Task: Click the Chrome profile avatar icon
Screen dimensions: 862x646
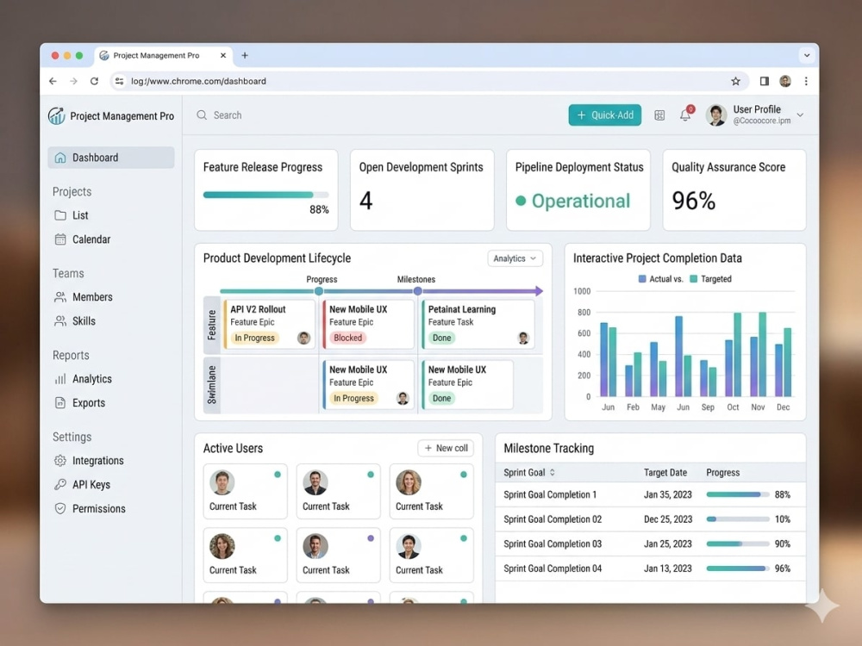Action: 785,81
